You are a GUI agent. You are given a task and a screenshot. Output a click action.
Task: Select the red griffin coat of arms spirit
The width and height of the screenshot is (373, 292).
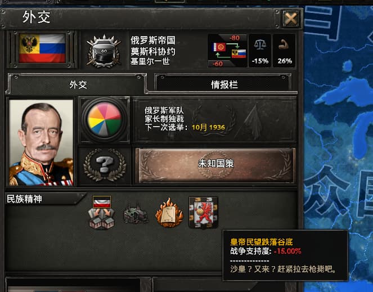pyautogui.click(x=203, y=213)
